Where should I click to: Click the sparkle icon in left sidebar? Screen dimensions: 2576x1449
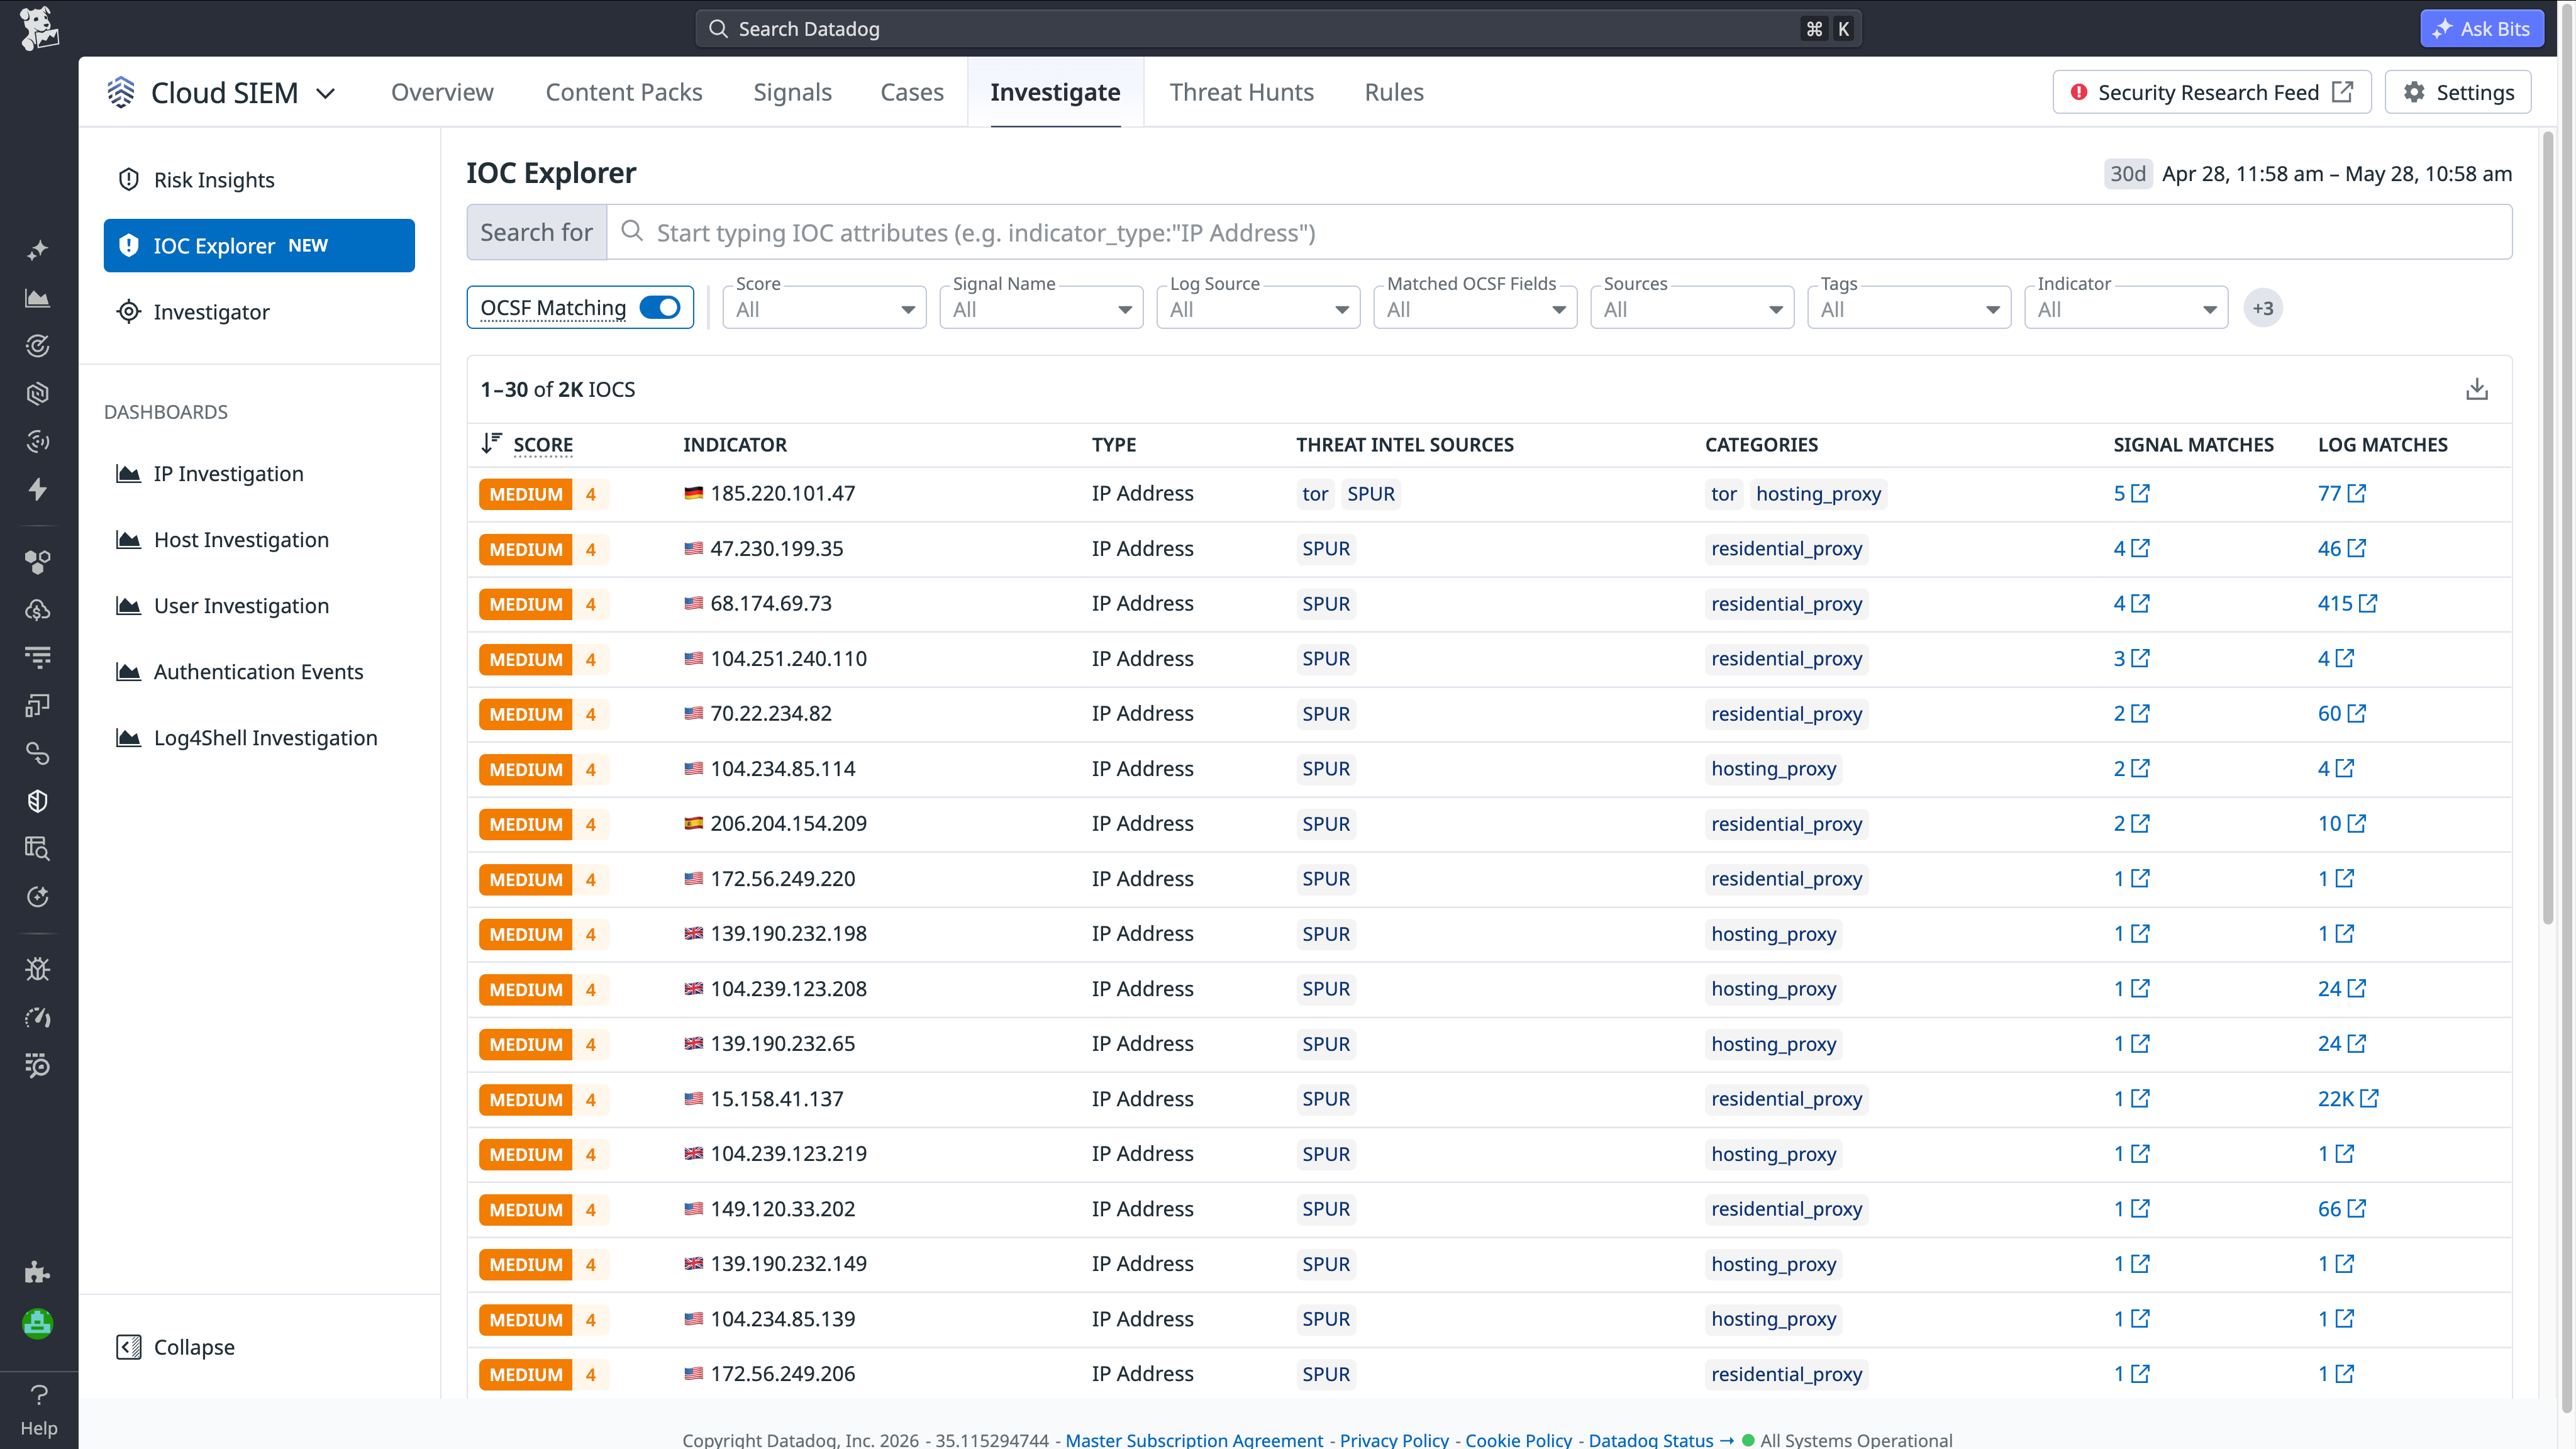tap(38, 250)
